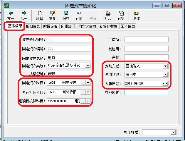
Task: Click the 存放位置 input field
Action: coord(146,92)
